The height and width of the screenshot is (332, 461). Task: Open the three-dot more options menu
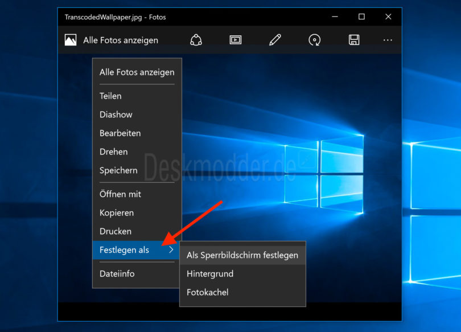click(x=388, y=40)
